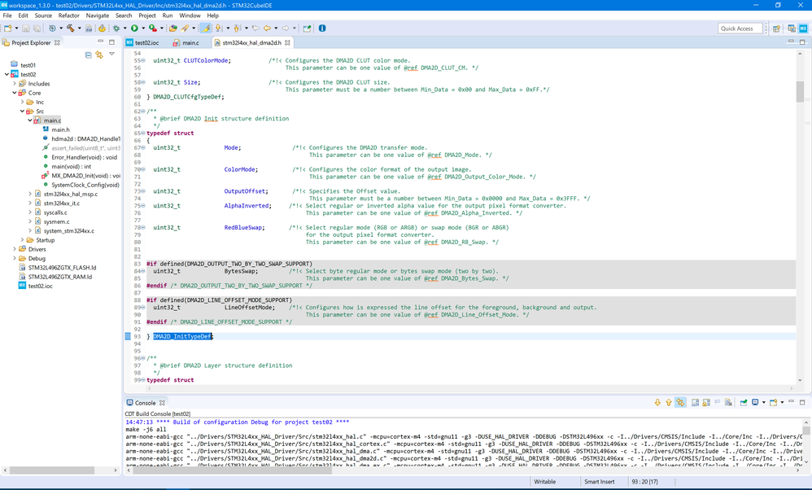Collapse the main.c node in tree
This screenshot has height=490, width=812.
tap(30, 120)
